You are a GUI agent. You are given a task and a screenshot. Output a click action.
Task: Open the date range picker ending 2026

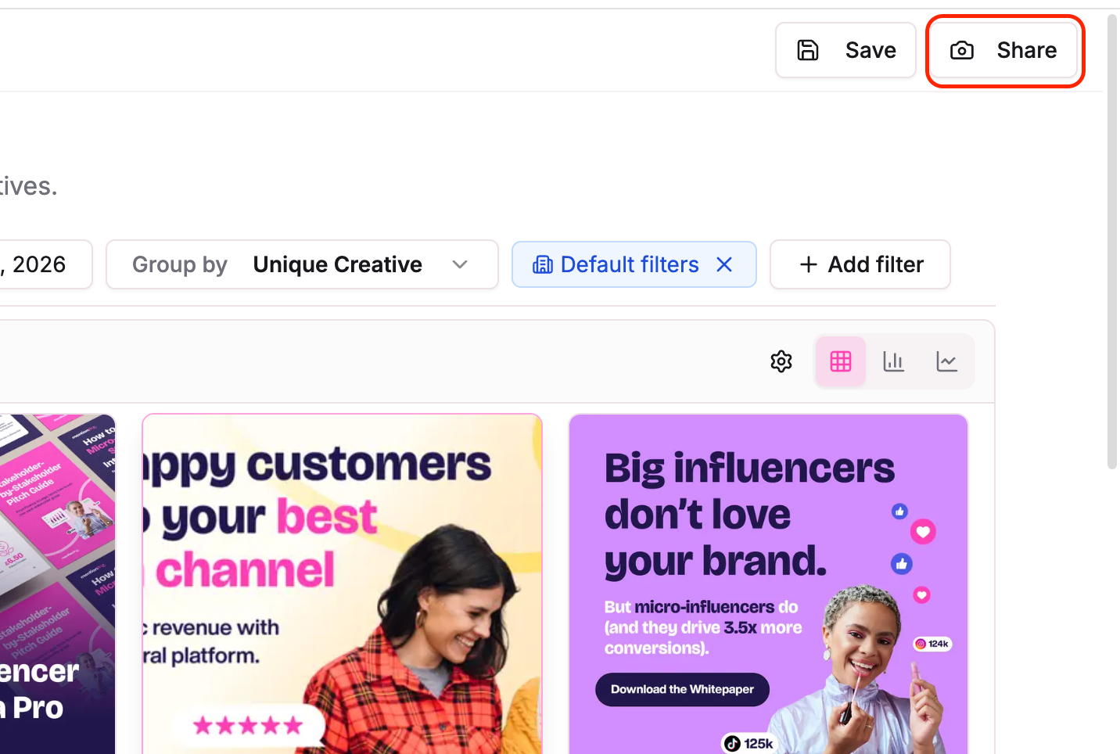tap(39, 264)
